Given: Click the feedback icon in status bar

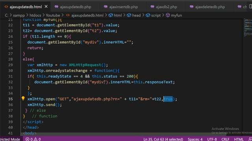Looking at the screenshot, I should [x=250, y=139].
